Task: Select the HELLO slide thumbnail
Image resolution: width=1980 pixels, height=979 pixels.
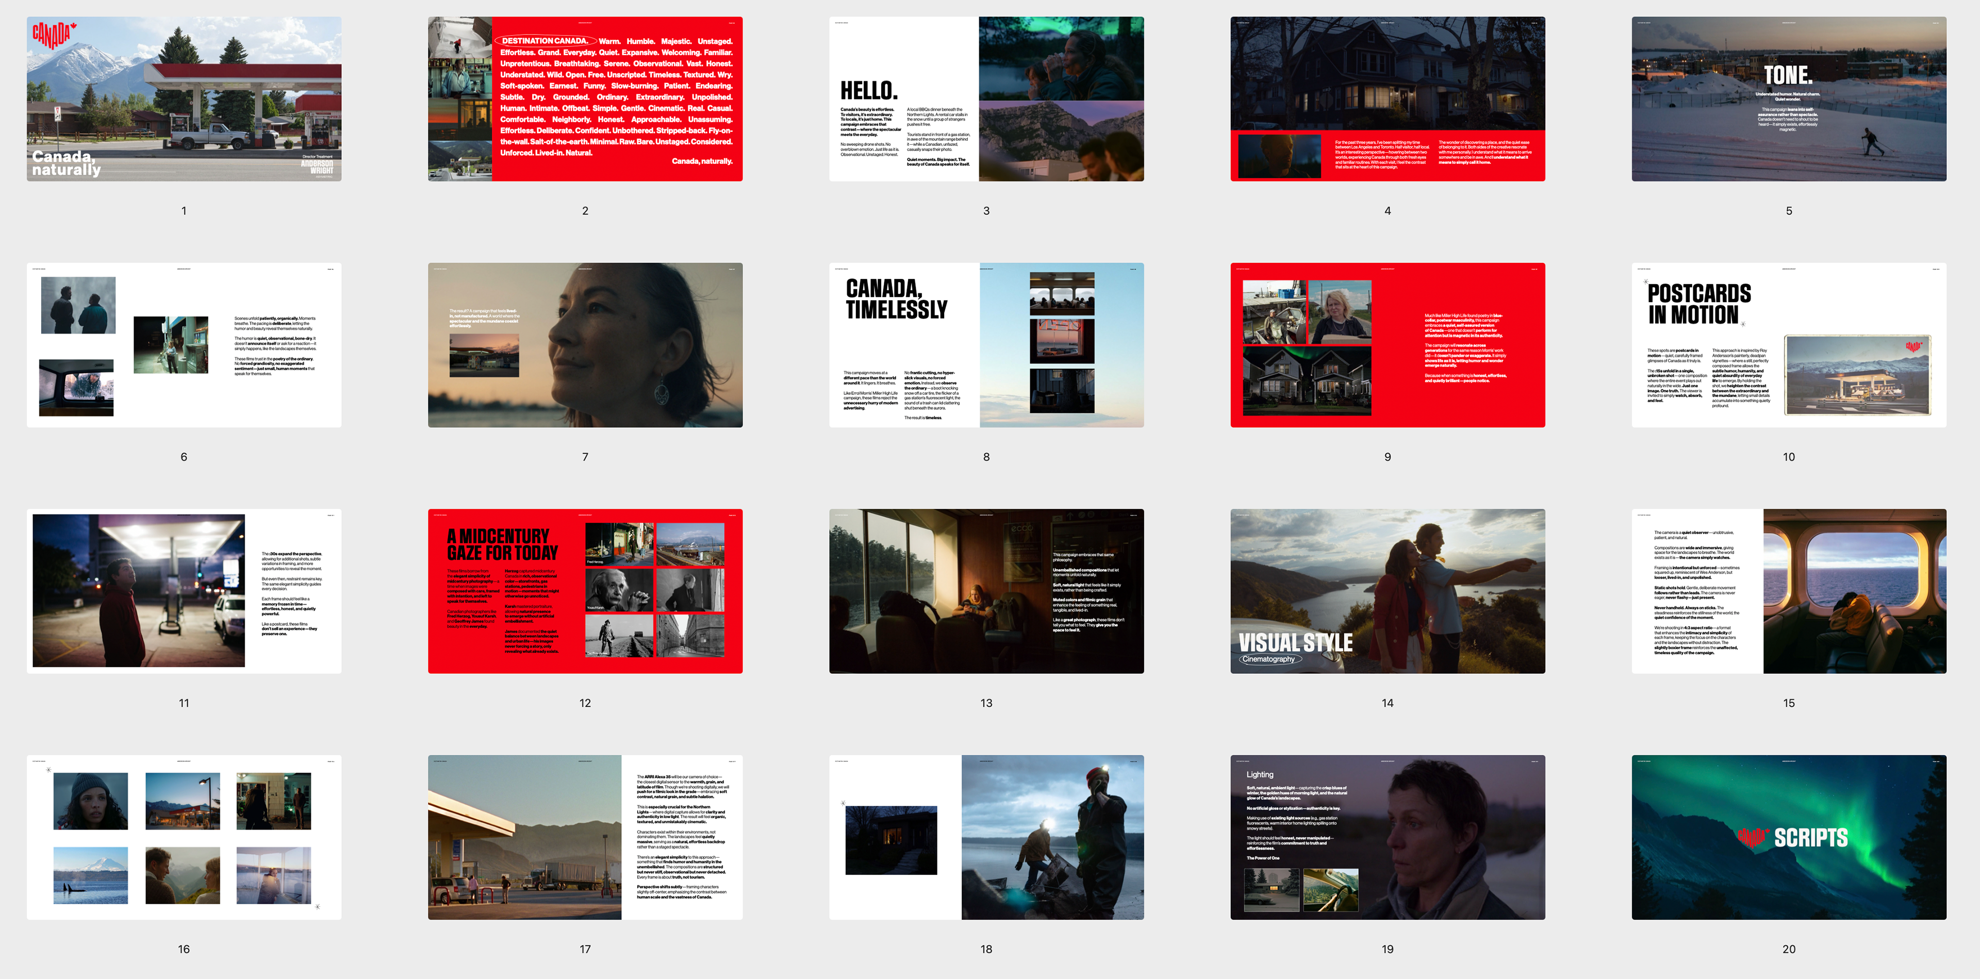Action: 986,99
